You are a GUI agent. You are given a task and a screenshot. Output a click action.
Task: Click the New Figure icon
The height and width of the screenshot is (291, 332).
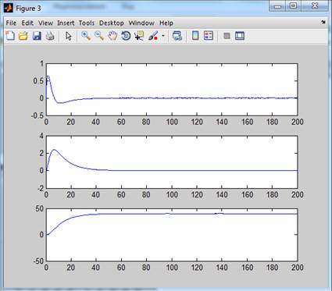10,36
